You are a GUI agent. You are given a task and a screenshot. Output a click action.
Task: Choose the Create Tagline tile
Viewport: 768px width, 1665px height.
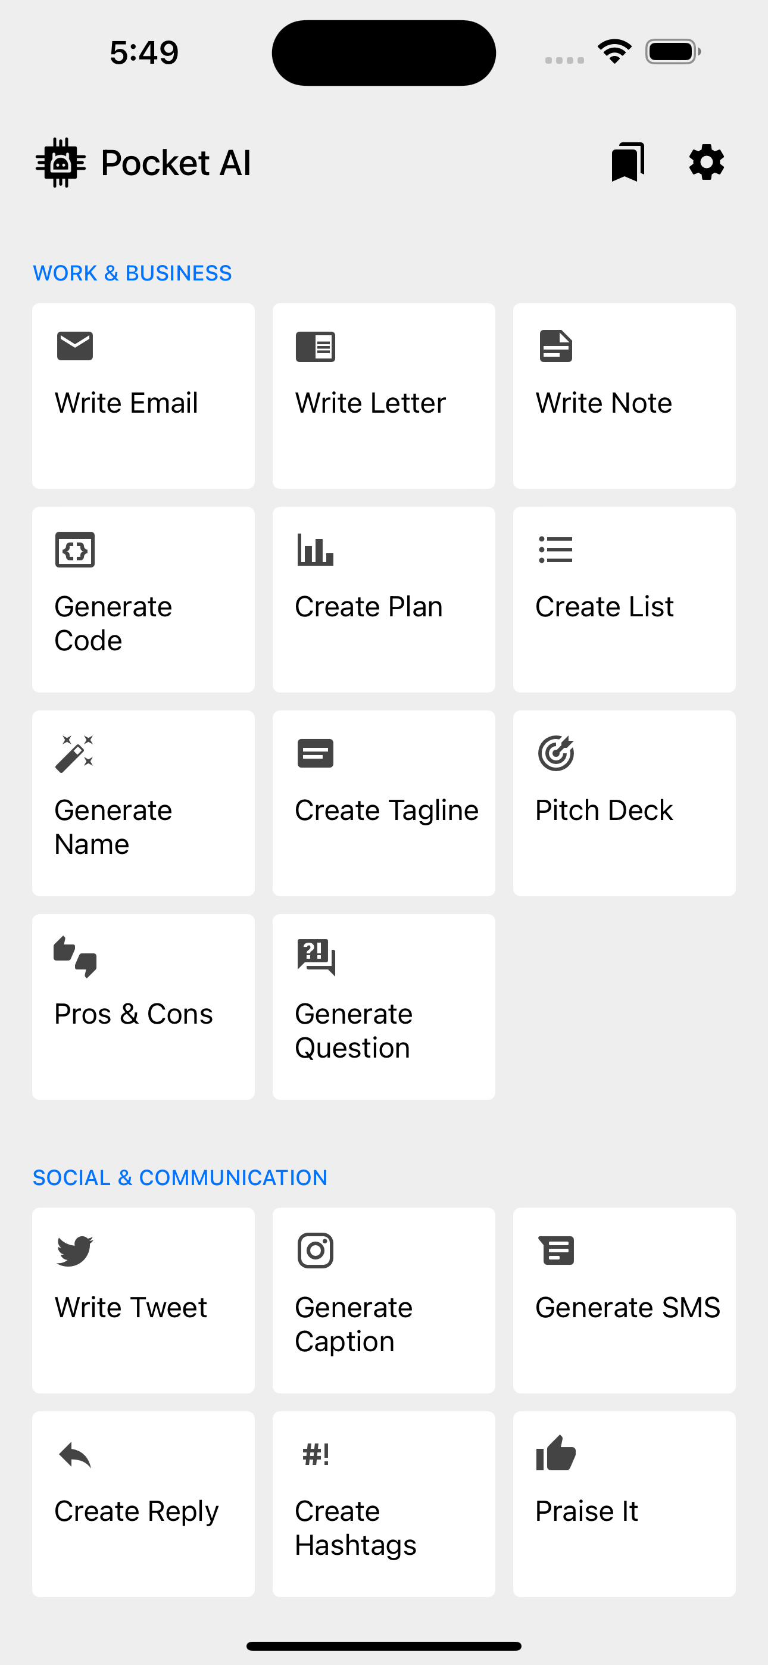coord(384,803)
